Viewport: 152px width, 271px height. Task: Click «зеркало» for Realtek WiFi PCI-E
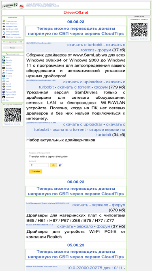pyautogui.click(x=85, y=226)
